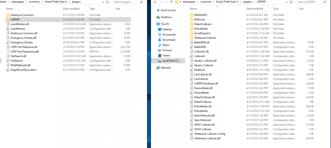Select the RAGENativeUI.dll file
This screenshot has height=148, width=331.
[x=21, y=65]
